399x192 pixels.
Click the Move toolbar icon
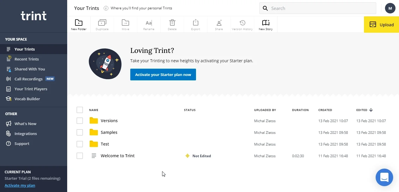click(x=125, y=23)
